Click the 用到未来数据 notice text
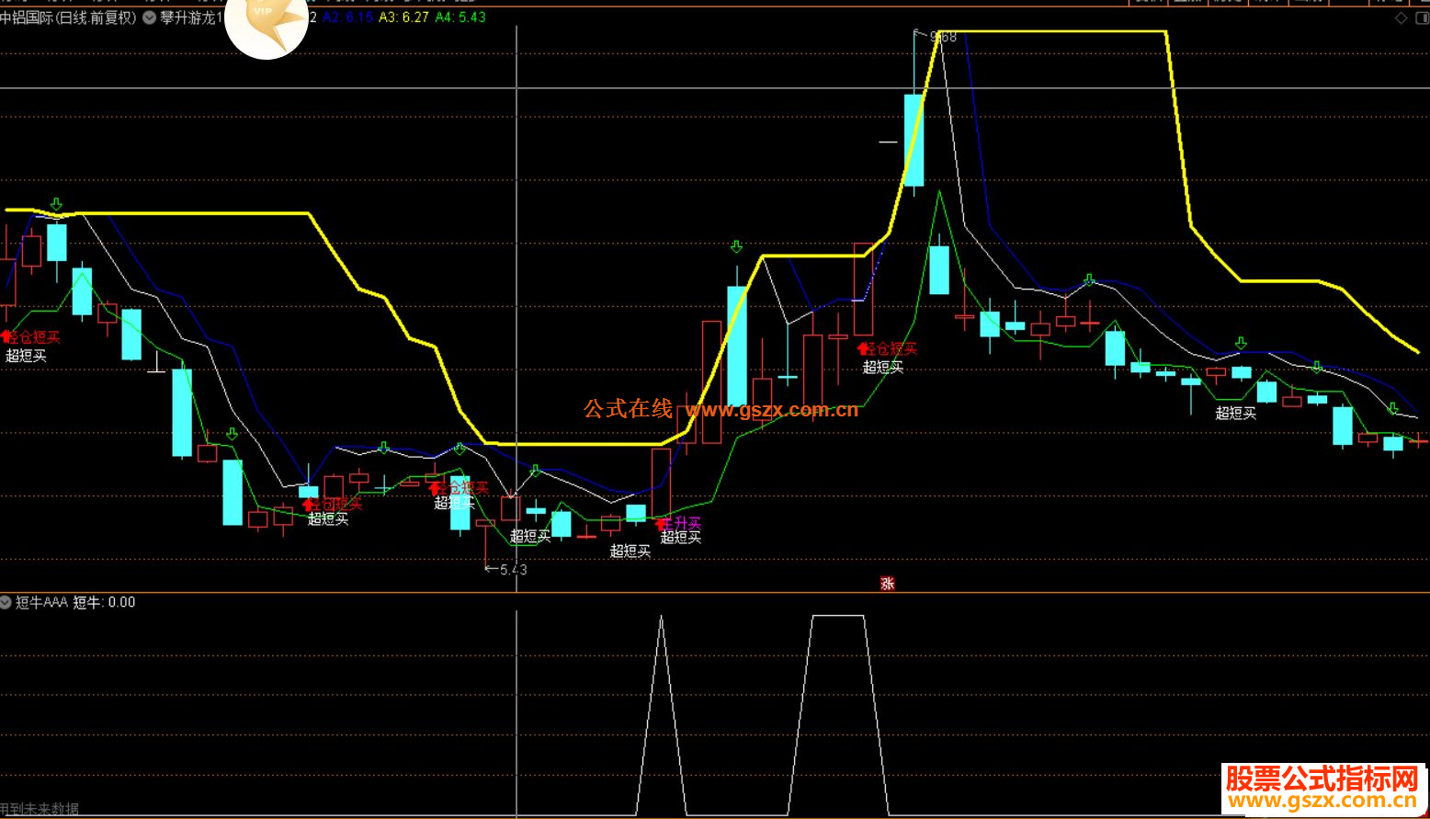1430x819 pixels. click(40, 809)
